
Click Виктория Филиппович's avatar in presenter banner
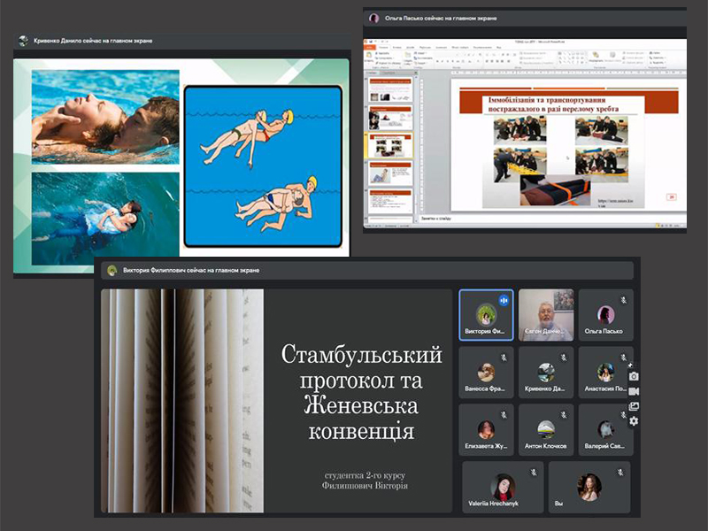[112, 270]
